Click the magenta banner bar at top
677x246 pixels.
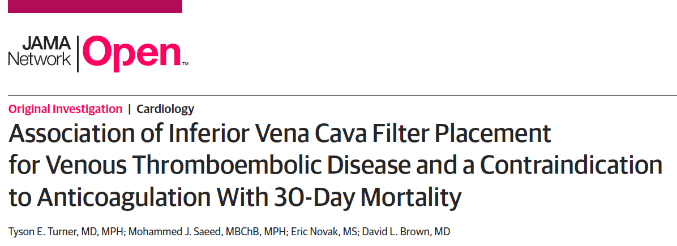coord(95,6)
